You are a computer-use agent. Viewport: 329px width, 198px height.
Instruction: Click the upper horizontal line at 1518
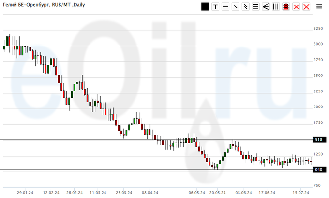point(145,140)
